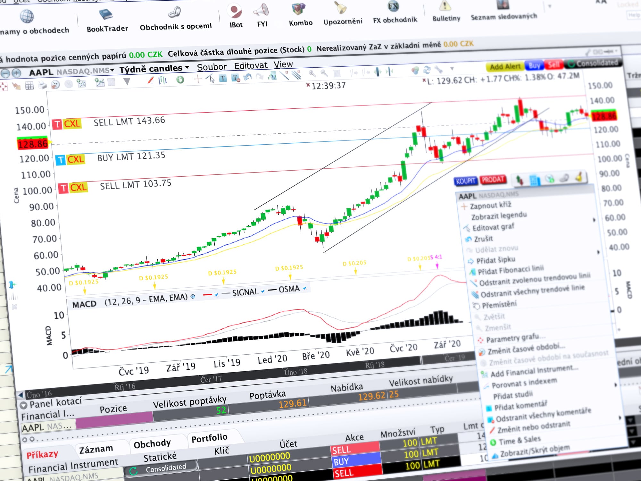Screen dimensions: 641x481
Task: Click the grid table toolbar icon
Action: tap(29, 86)
